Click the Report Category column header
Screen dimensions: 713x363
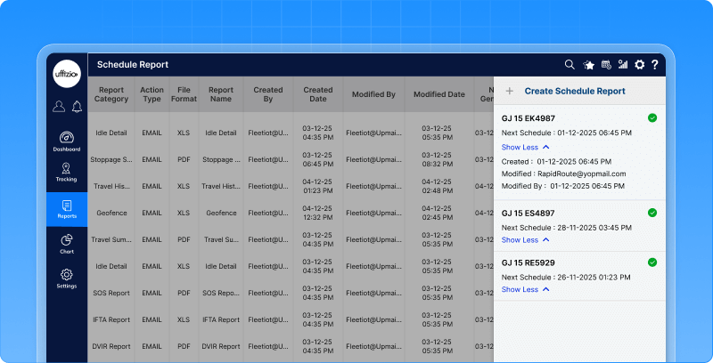pyautogui.click(x=111, y=94)
